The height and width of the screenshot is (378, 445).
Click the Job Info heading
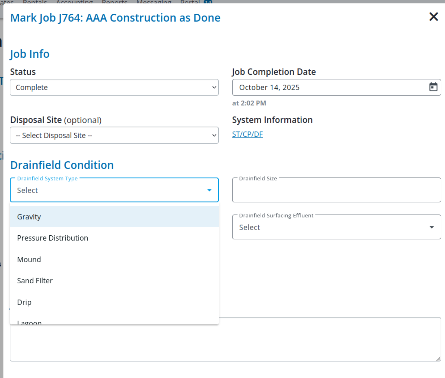[30, 54]
